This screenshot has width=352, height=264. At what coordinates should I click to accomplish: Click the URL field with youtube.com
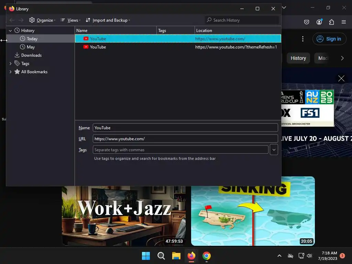point(185,139)
